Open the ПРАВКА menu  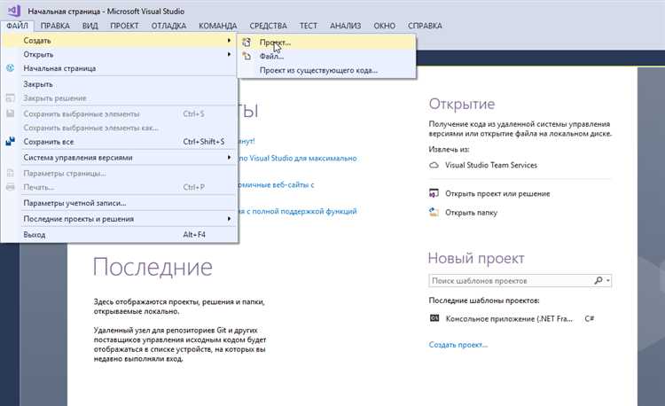click(x=55, y=26)
